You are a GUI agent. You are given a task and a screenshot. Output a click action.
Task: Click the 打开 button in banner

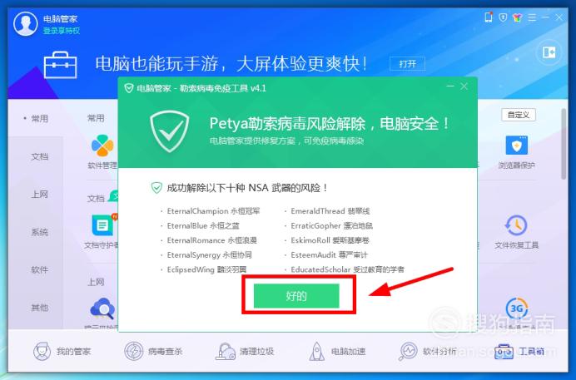[x=407, y=64]
